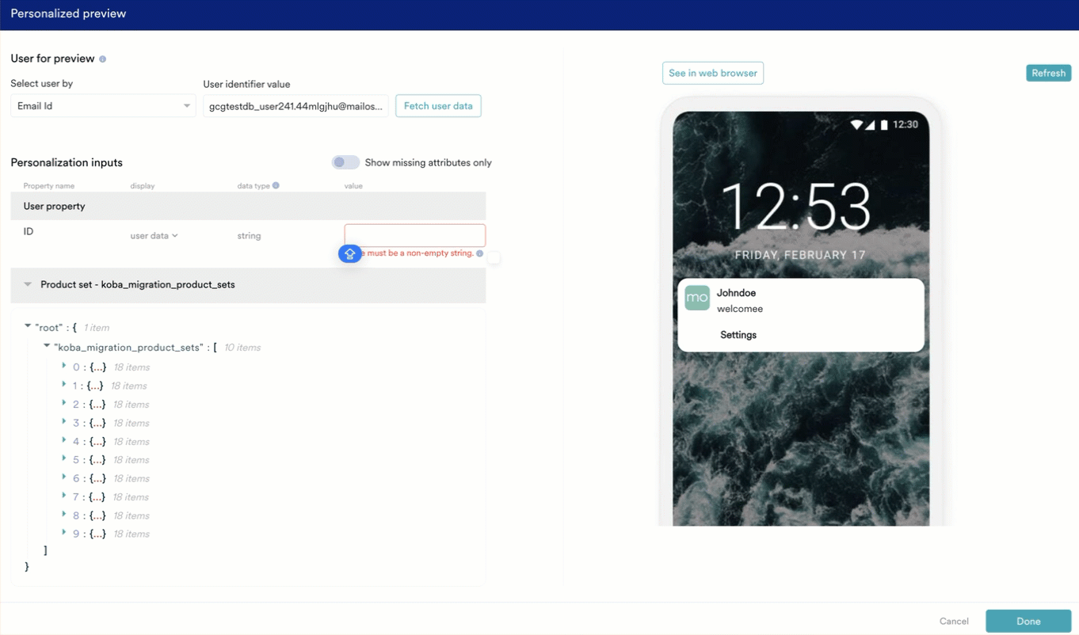Expand item 9 in the JSON tree
1079x635 pixels.
[64, 533]
